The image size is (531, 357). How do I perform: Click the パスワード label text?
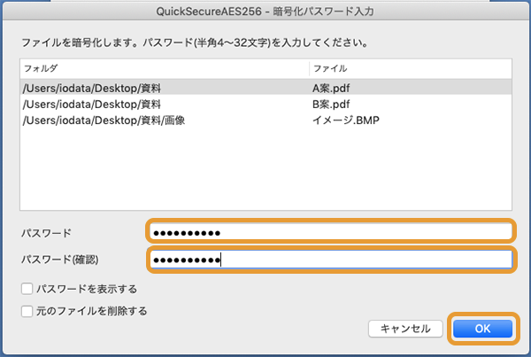(x=47, y=232)
